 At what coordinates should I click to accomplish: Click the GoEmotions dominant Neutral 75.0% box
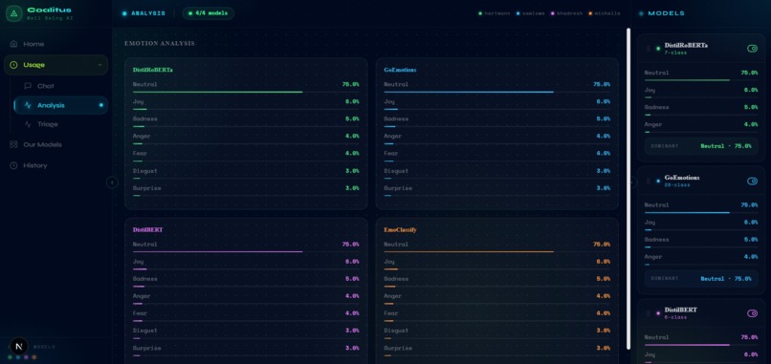(x=701, y=279)
